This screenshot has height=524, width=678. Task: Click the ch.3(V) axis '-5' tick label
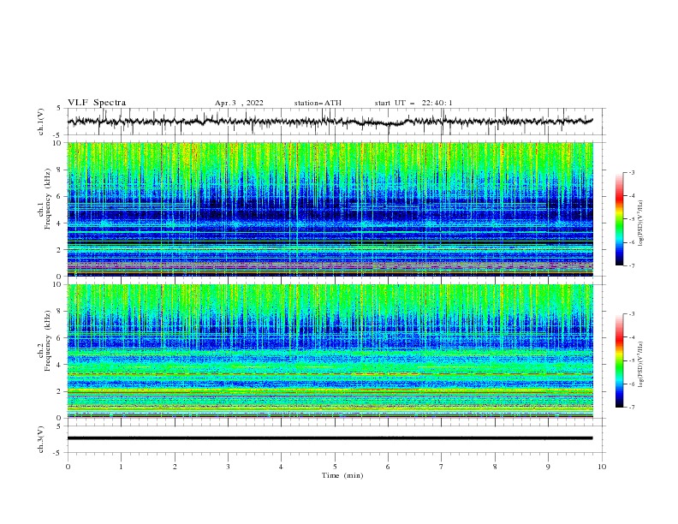point(58,453)
